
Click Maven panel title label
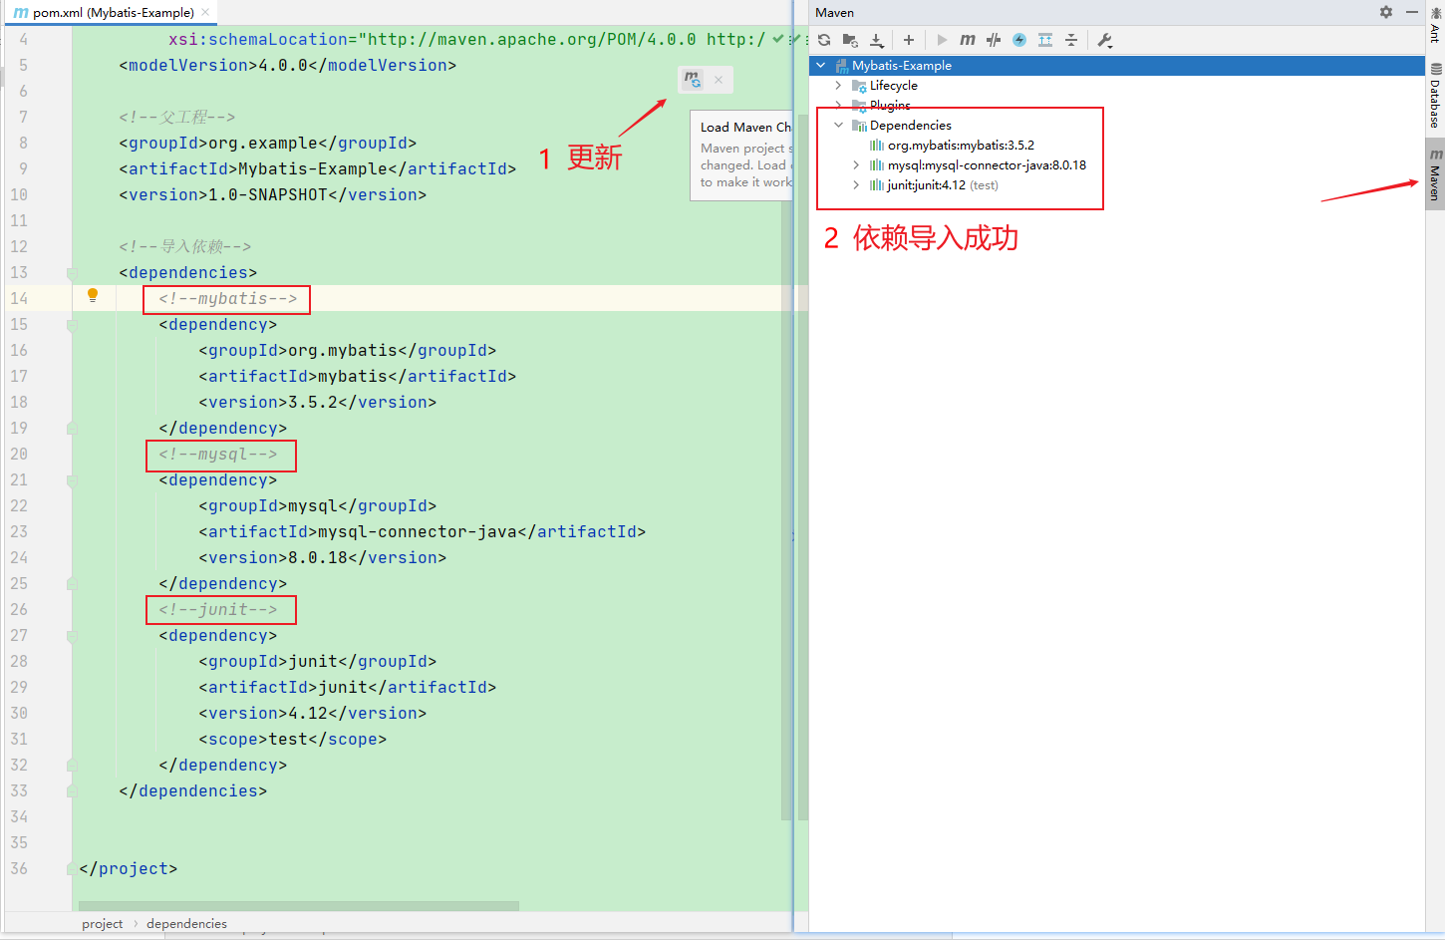(x=835, y=12)
